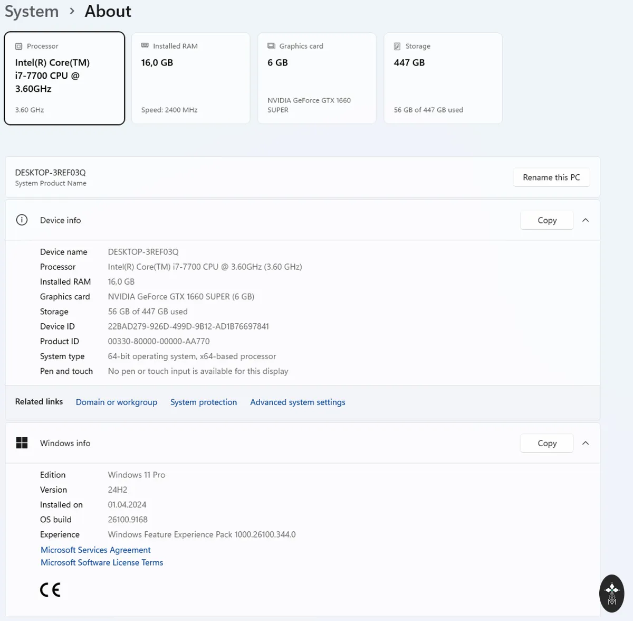Click device name value DESKTOP-3REF03Q in Device info
The image size is (633, 621).
click(x=143, y=252)
